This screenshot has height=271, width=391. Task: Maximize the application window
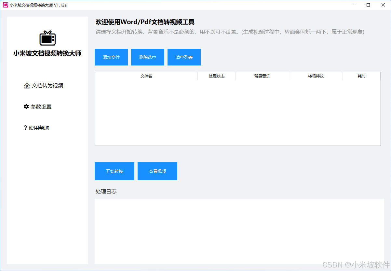tap(368, 5)
